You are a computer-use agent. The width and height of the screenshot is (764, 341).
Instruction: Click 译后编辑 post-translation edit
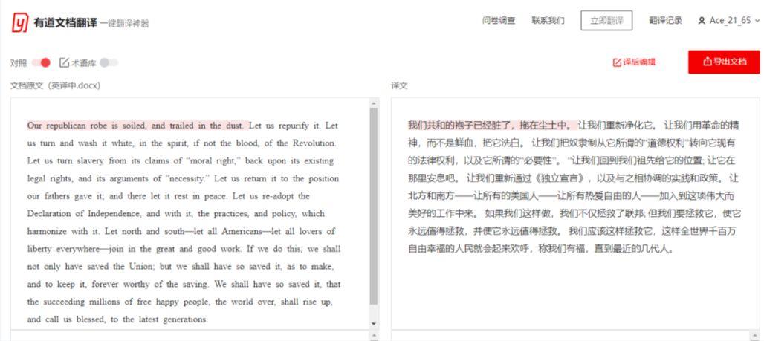point(634,62)
